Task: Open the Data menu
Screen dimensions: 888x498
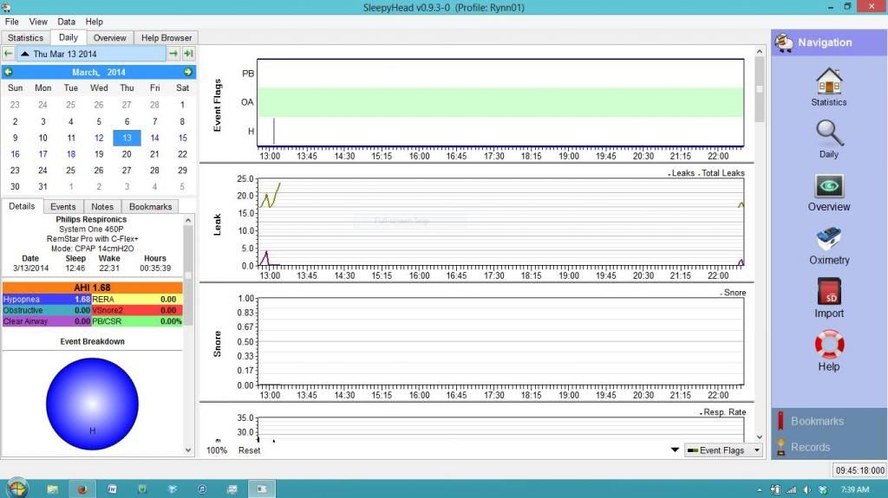Action: pos(66,22)
